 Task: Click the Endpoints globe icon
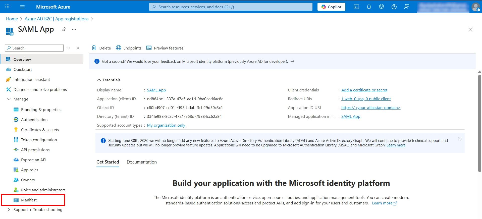click(119, 48)
